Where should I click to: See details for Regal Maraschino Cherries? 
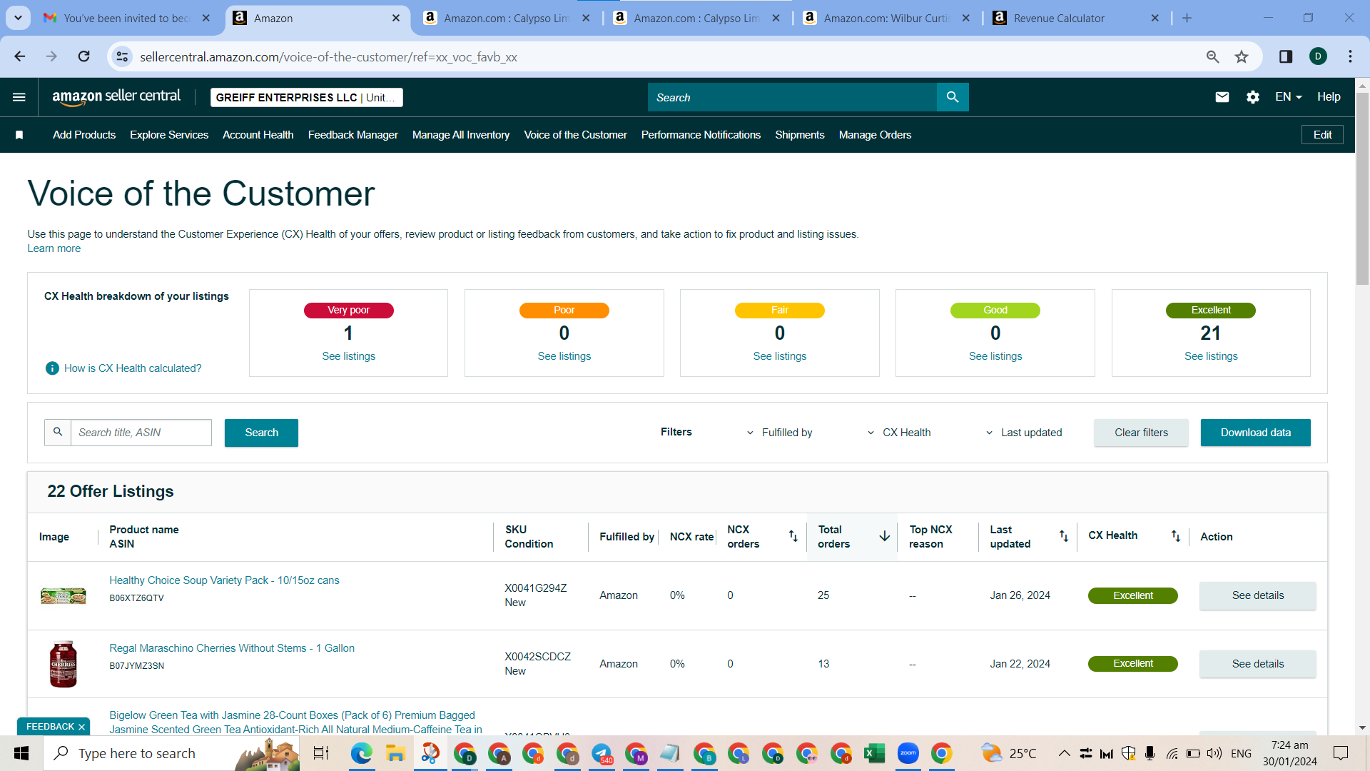pos(1257,664)
